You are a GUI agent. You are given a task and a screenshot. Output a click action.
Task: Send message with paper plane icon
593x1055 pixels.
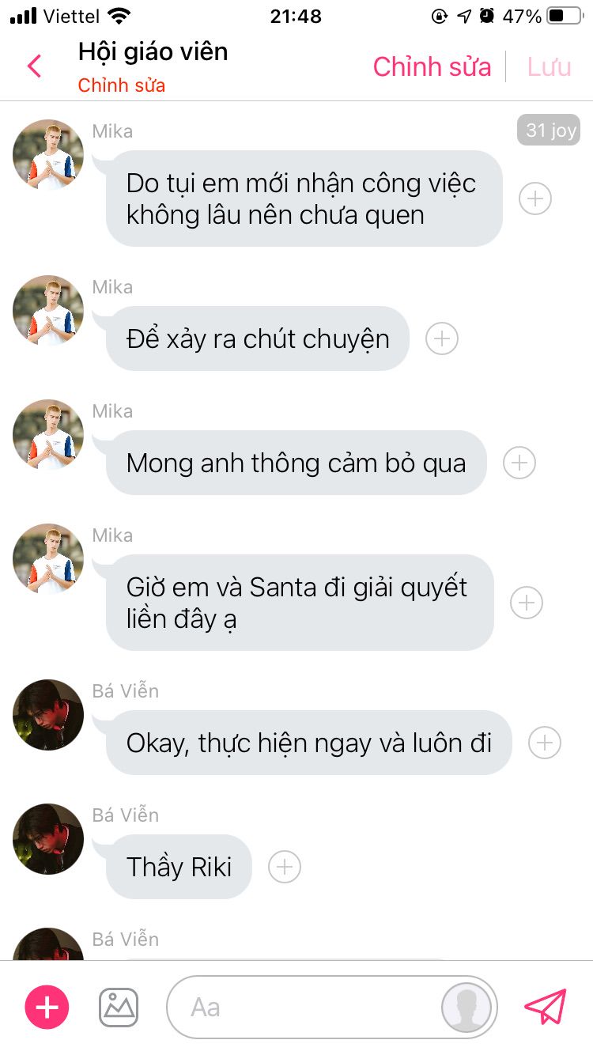click(546, 1007)
